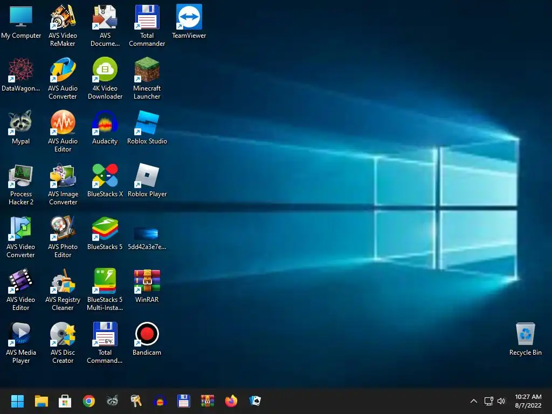Open the keys icon app in taskbar
The width and height of the screenshot is (552, 414).
click(136, 401)
